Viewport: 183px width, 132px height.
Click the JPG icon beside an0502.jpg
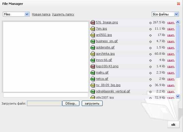click(93, 35)
